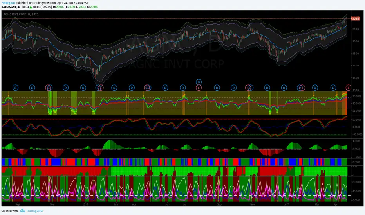The image size is (365, 215).
Task: Open the Peterglius author profile link
Action: (8, 3)
